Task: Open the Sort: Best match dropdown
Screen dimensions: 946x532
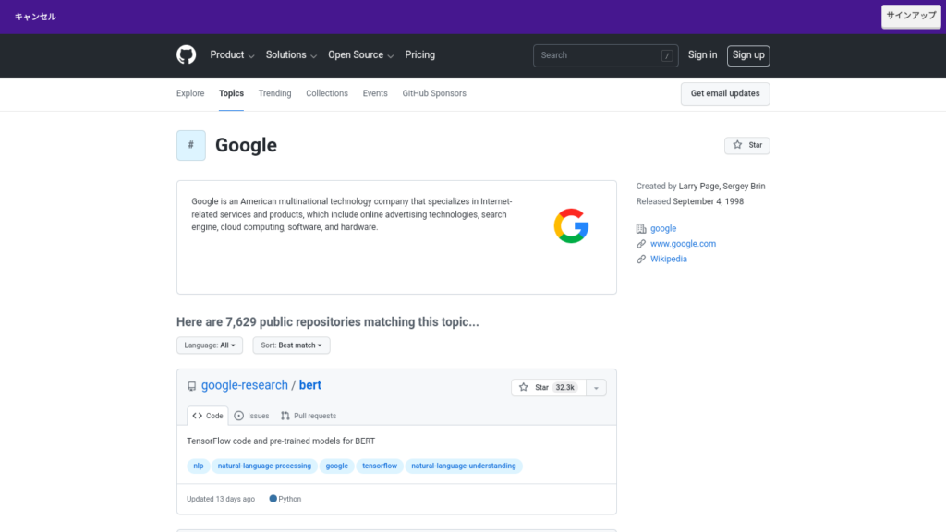Action: [291, 345]
